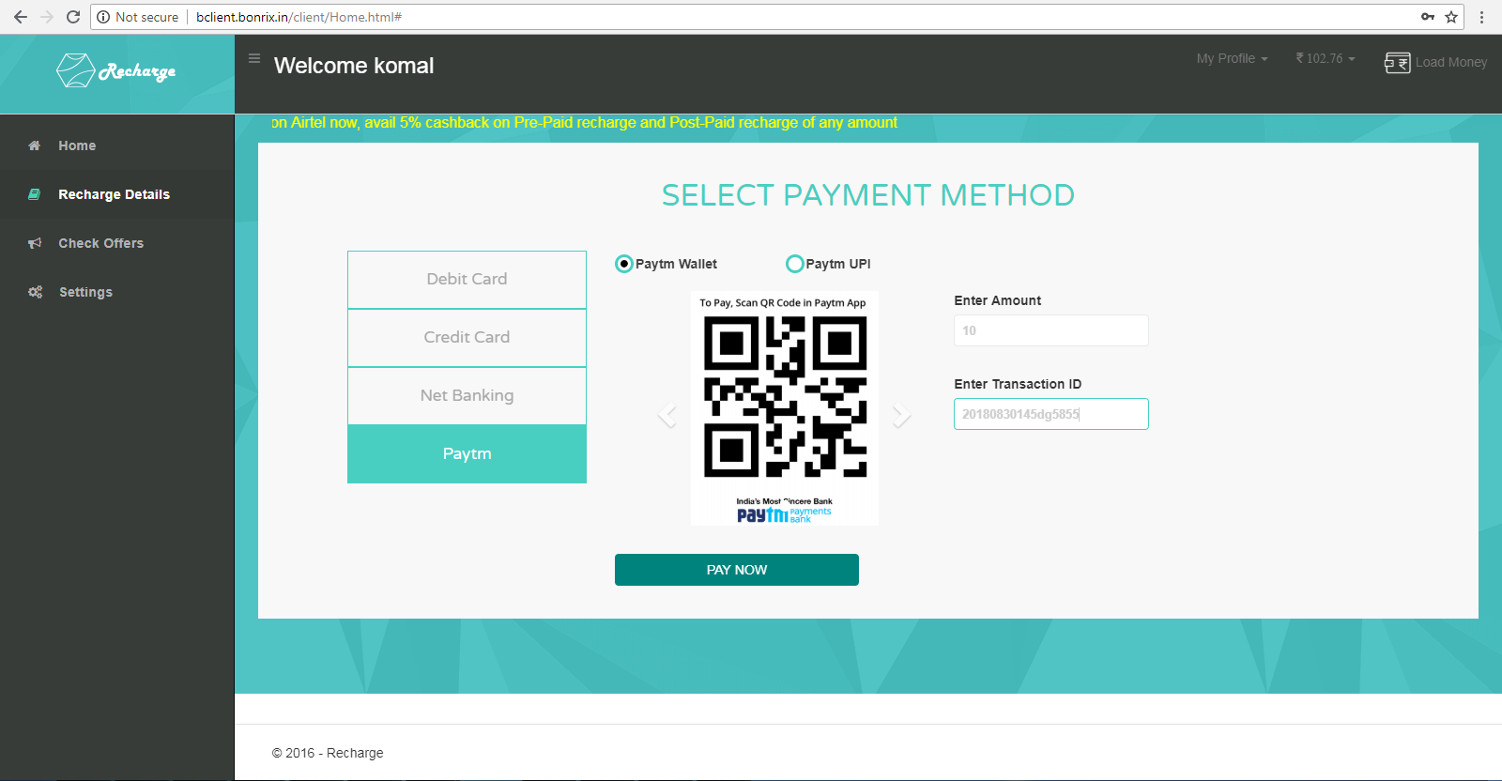Click the Load Money link
The image size is (1502, 781).
[1451, 62]
